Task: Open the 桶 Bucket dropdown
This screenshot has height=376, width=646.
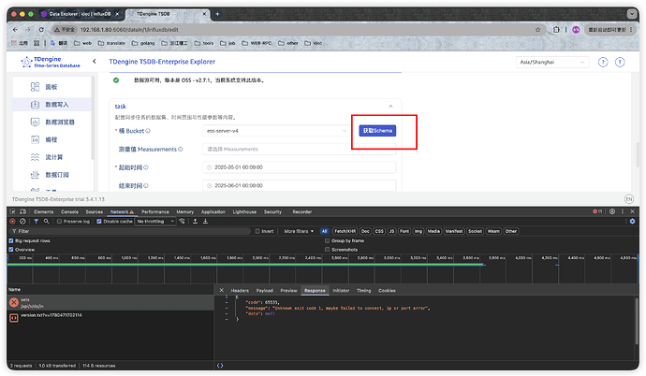Action: 276,131
